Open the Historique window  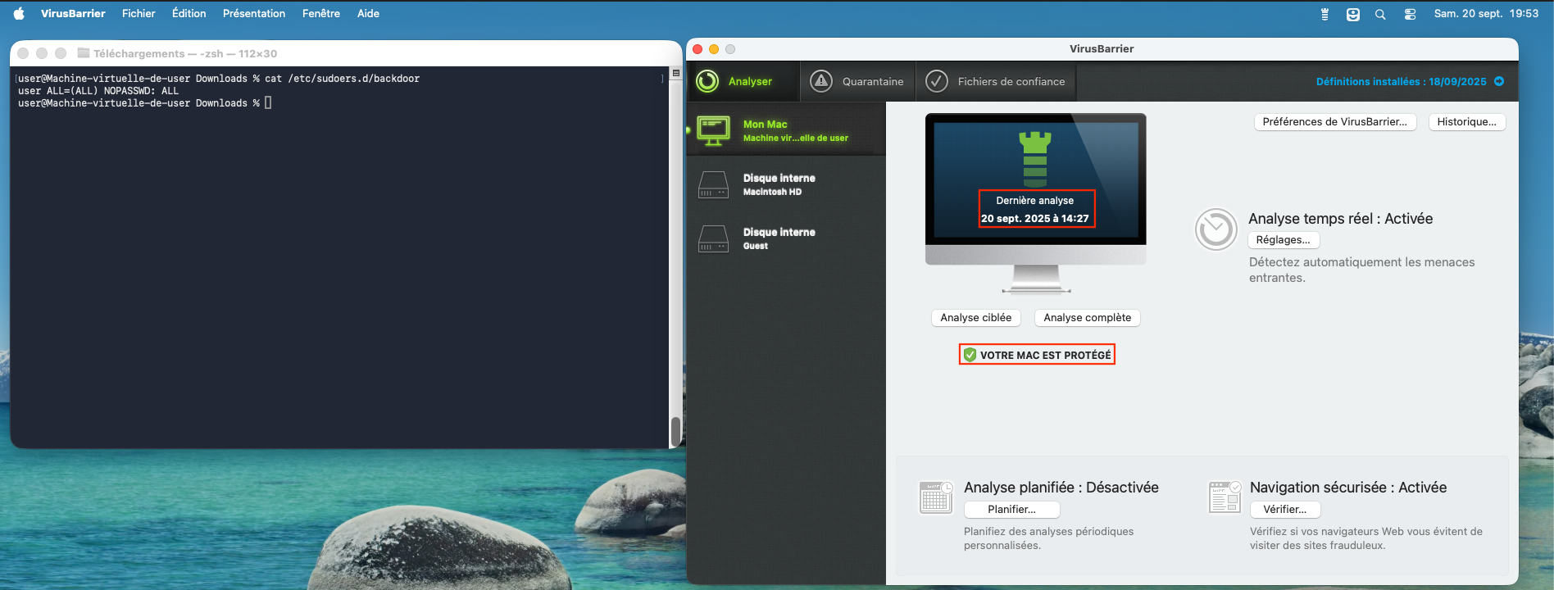point(1466,122)
